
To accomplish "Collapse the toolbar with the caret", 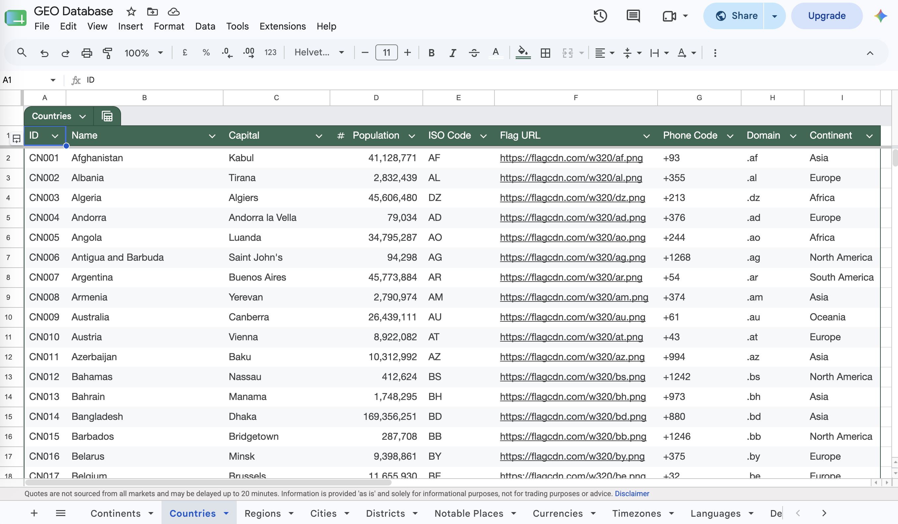I will [870, 53].
